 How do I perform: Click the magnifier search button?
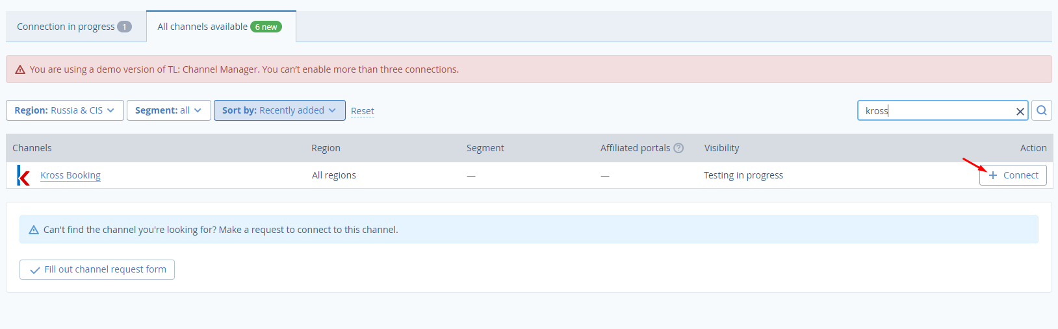tap(1041, 110)
